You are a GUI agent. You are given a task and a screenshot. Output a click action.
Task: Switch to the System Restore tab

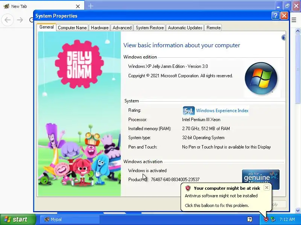point(150,28)
